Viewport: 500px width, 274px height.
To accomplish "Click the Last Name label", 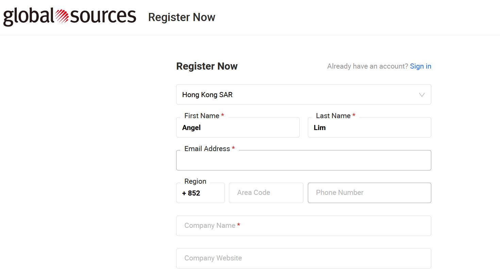I will tap(333, 116).
